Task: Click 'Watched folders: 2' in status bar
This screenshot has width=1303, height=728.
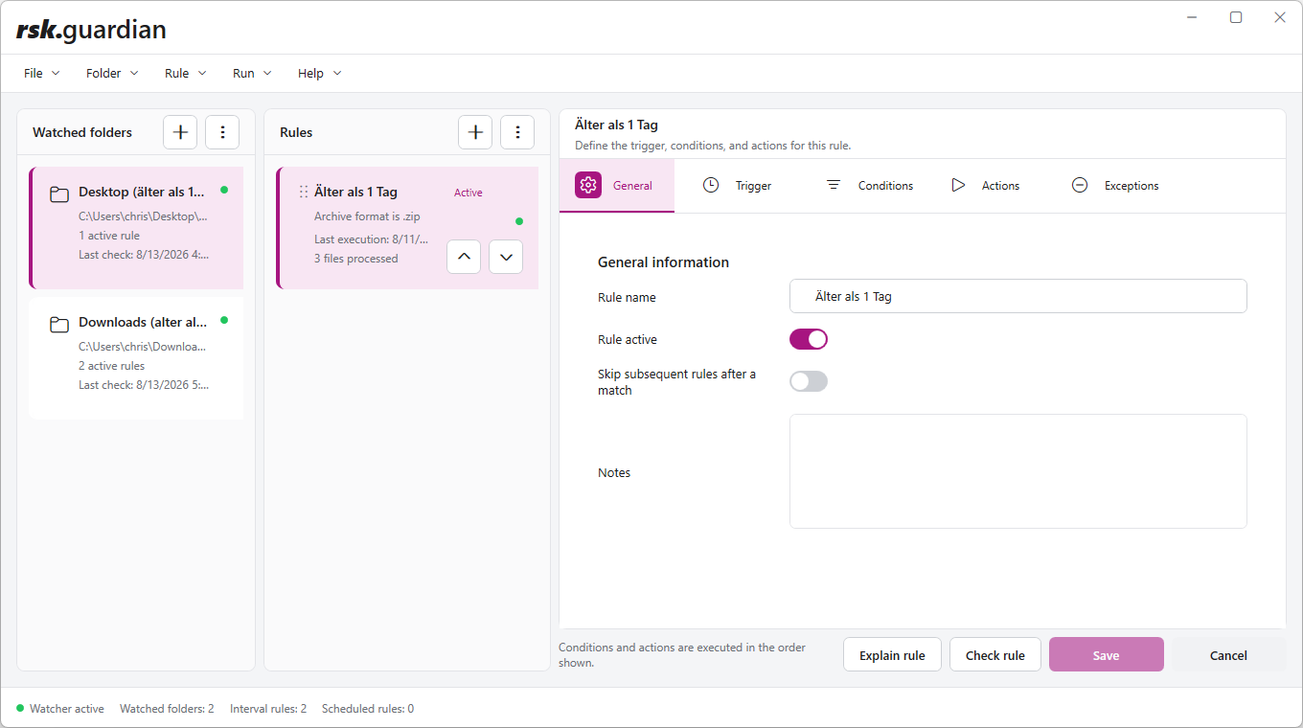Action: tap(167, 709)
